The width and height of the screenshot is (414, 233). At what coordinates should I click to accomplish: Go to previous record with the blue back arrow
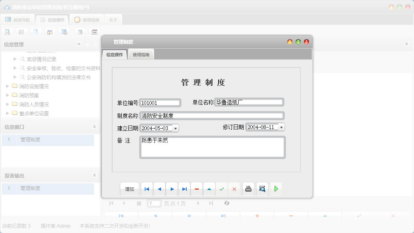pyautogui.click(x=159, y=189)
